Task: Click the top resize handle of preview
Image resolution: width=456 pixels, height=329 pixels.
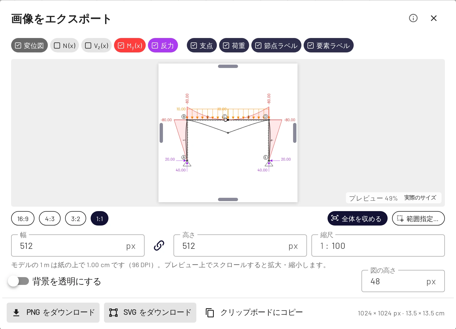Action: 228,66
